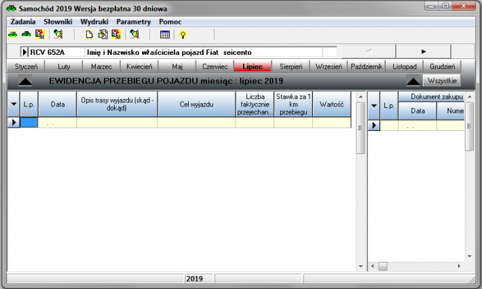This screenshot has height=289, width=482.
Task: Switch to the Październik month tab
Action: pos(367,66)
